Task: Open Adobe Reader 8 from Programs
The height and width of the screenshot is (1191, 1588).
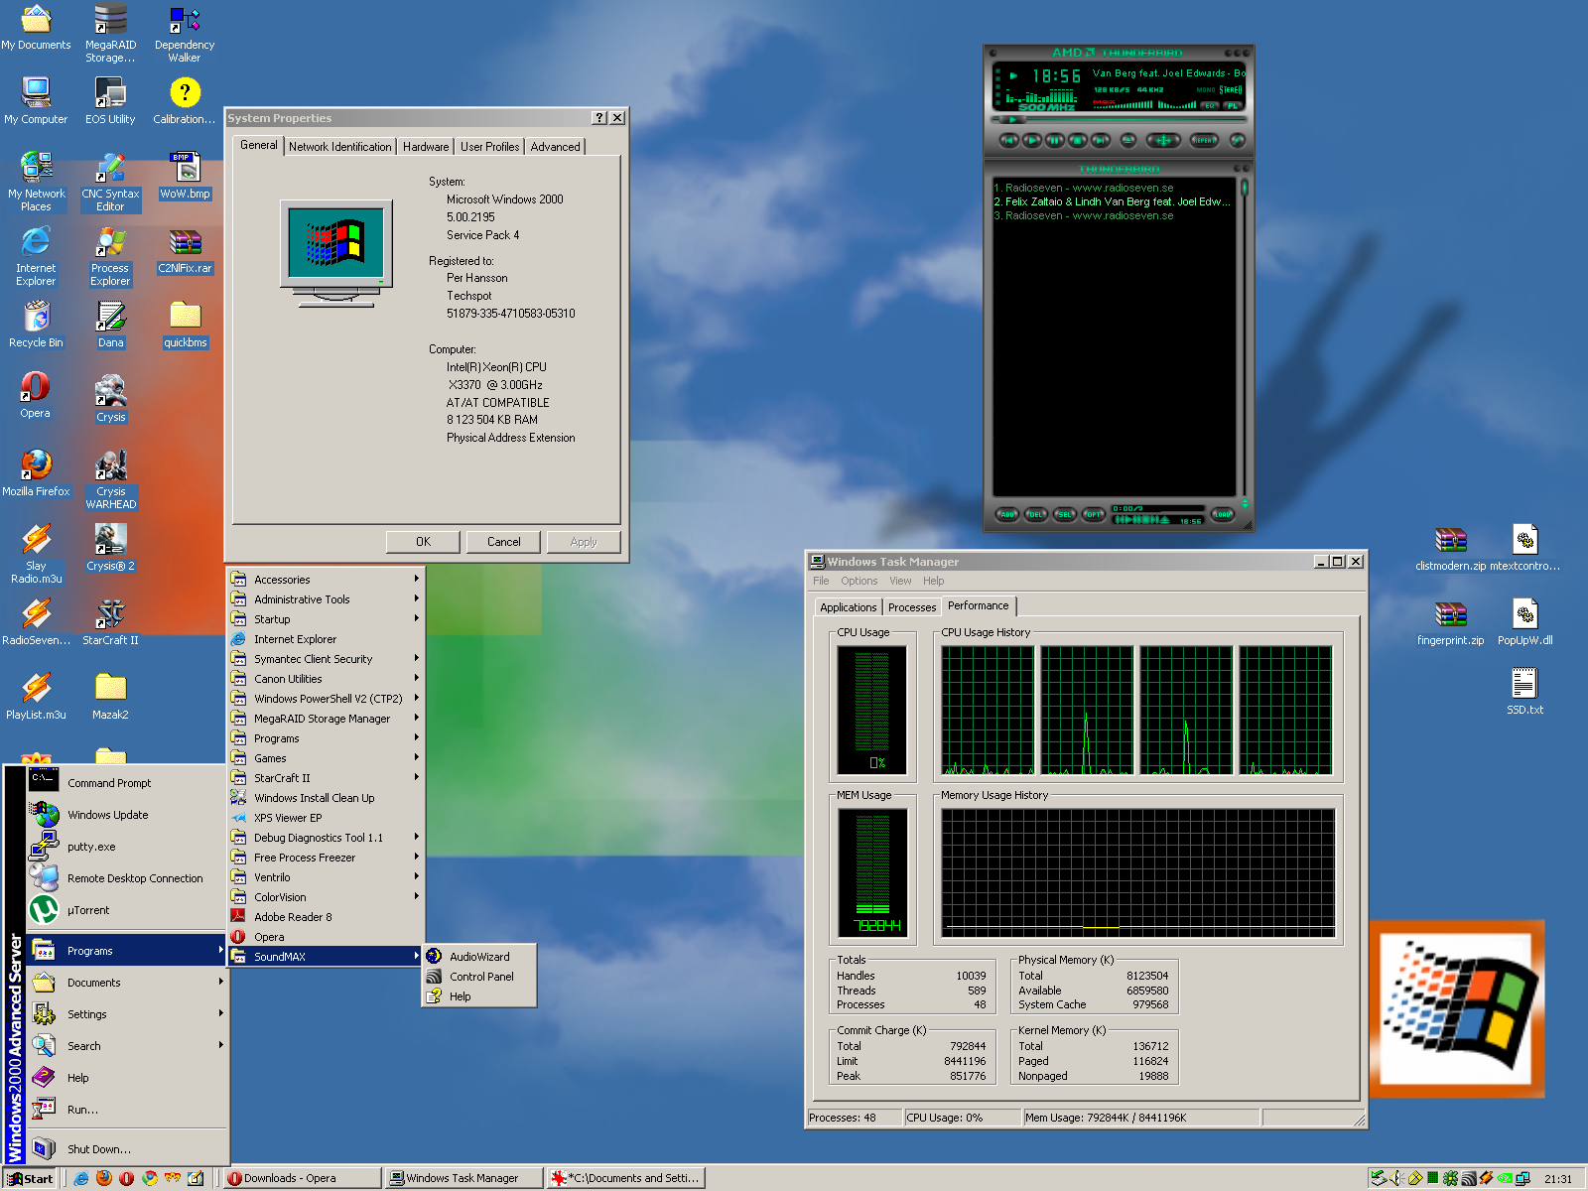Action: pyautogui.click(x=327, y=917)
